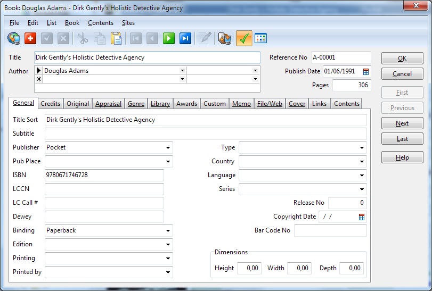
Task: Open the Copyright Date calendar picker
Action: (362, 217)
